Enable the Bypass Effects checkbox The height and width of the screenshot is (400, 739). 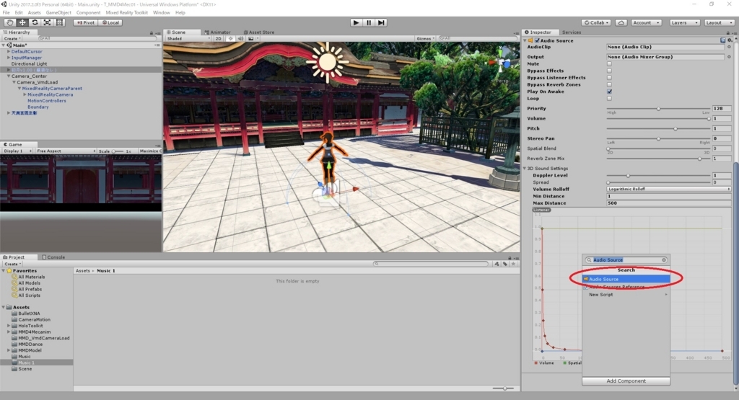tap(609, 71)
